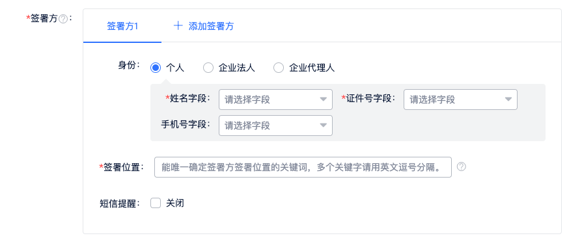Click the help icon beside 签署方 label

pyautogui.click(x=63, y=19)
